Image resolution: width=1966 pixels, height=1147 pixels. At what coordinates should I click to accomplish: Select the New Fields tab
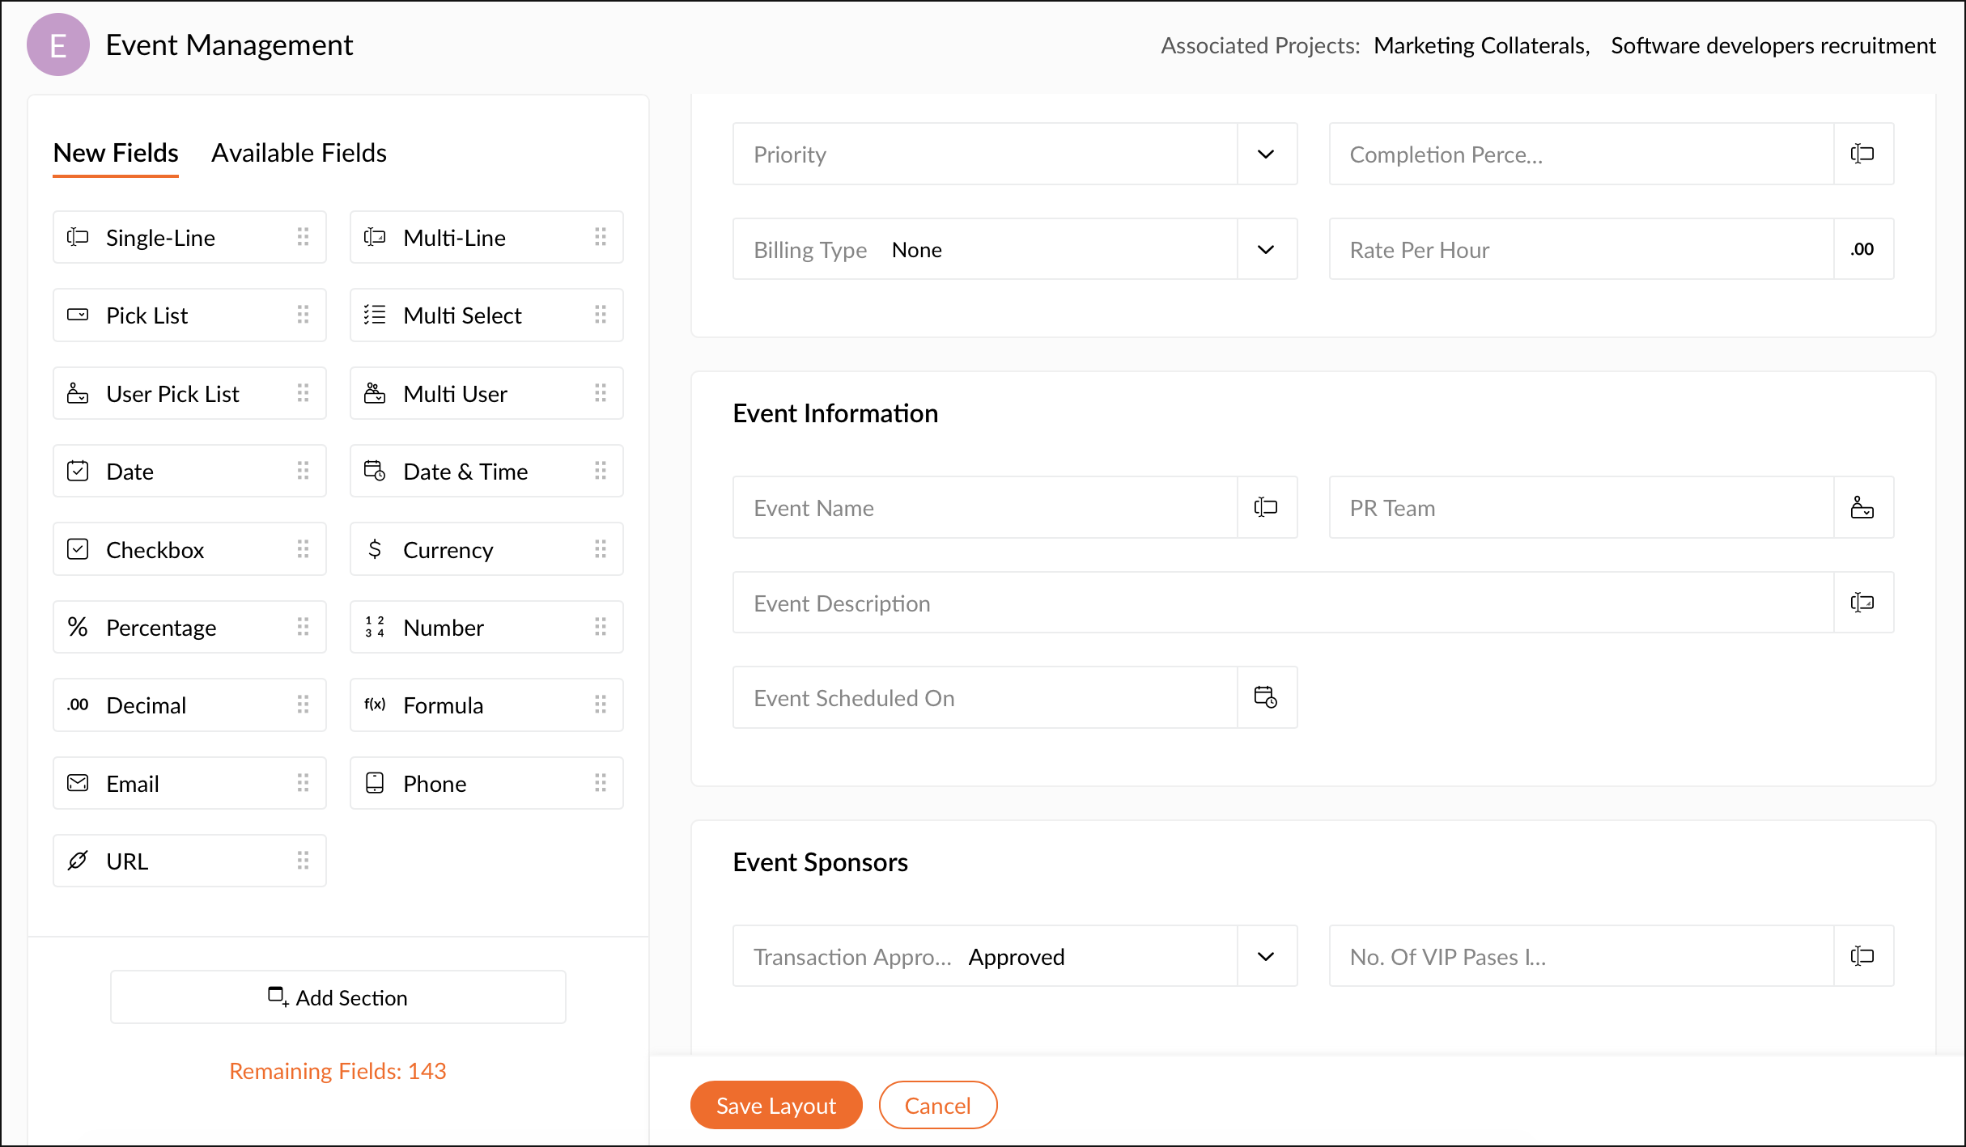point(116,153)
